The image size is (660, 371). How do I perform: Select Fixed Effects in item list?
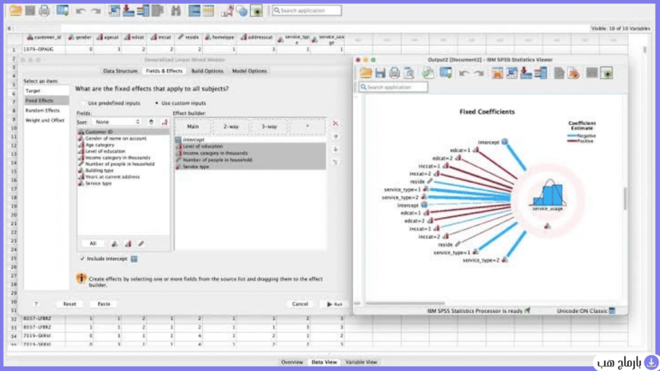click(x=46, y=100)
